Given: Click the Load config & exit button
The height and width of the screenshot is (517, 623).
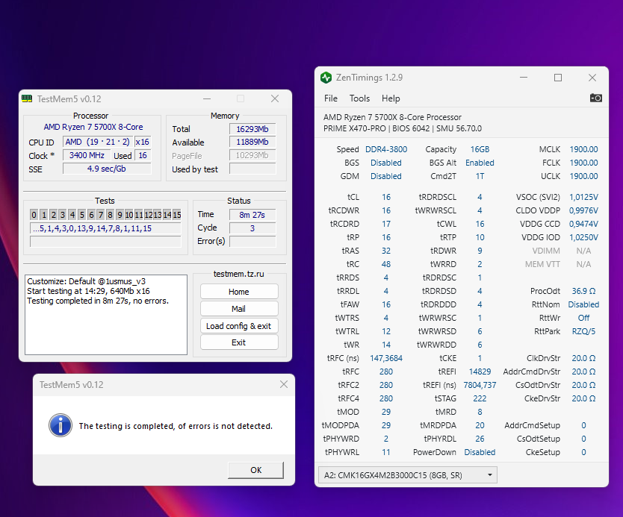Looking at the screenshot, I should pos(239,326).
